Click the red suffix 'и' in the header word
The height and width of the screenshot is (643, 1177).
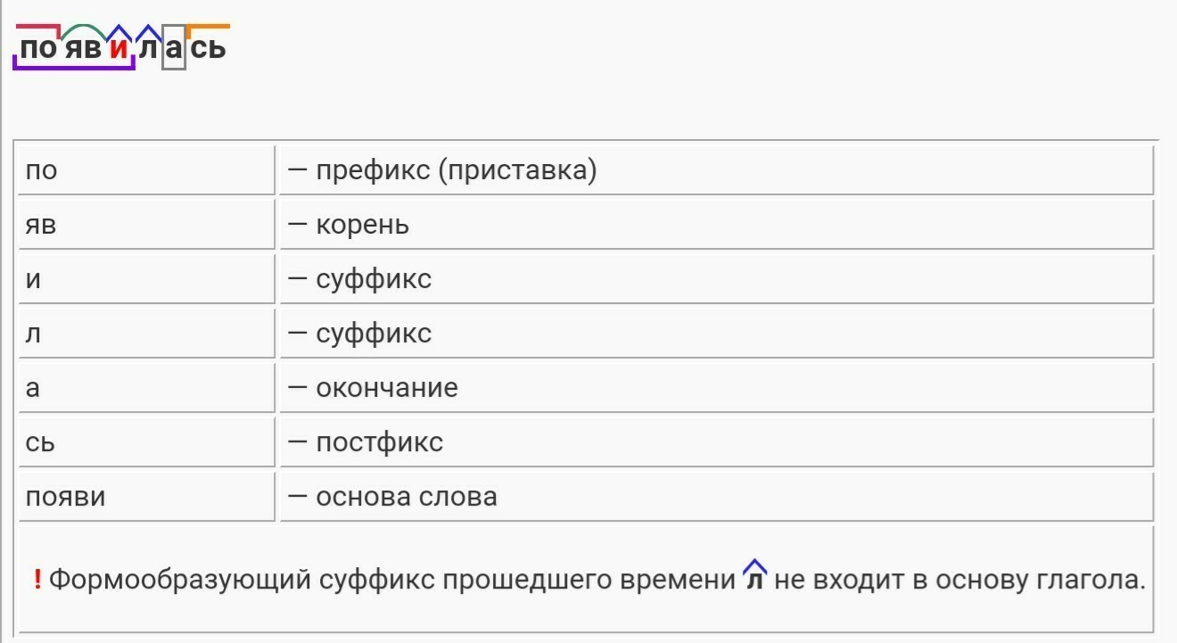119,48
